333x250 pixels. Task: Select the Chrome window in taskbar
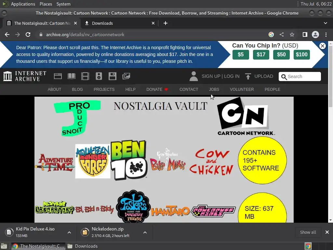point(38,246)
